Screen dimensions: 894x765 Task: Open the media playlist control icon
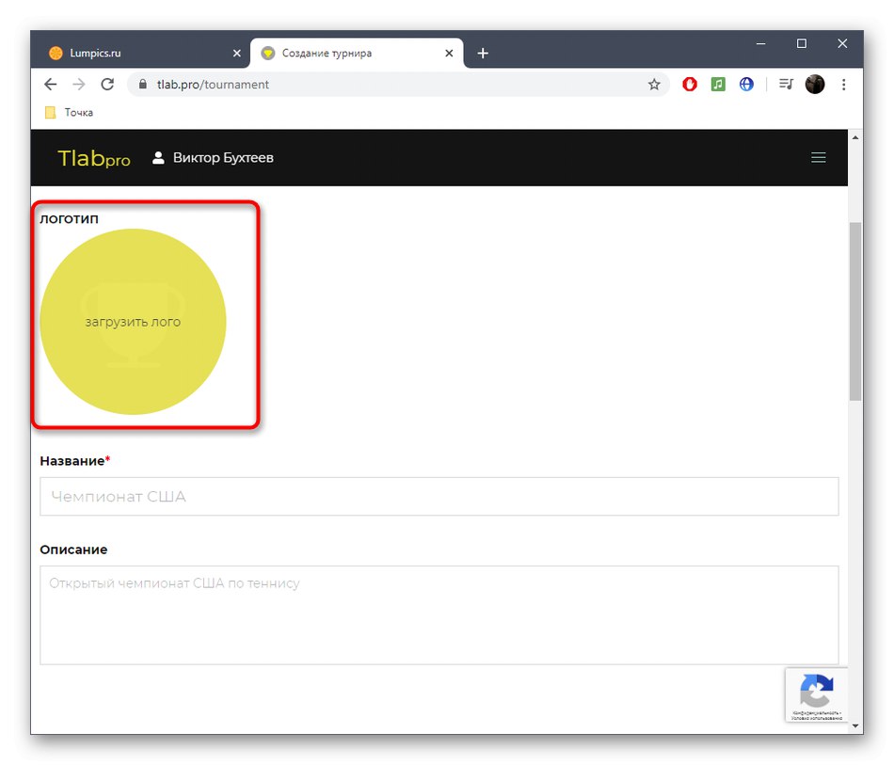[786, 85]
